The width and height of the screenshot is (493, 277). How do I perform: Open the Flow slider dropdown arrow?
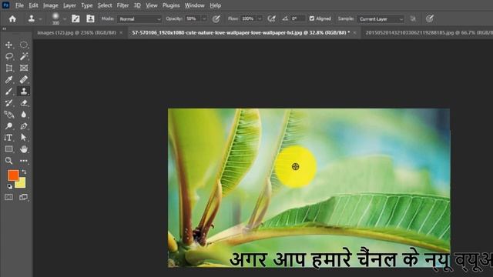point(260,18)
